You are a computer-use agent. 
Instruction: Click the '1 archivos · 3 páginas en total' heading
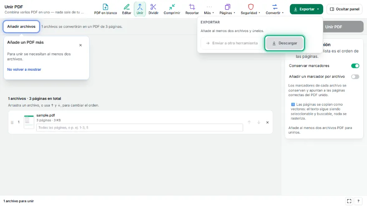point(34,99)
